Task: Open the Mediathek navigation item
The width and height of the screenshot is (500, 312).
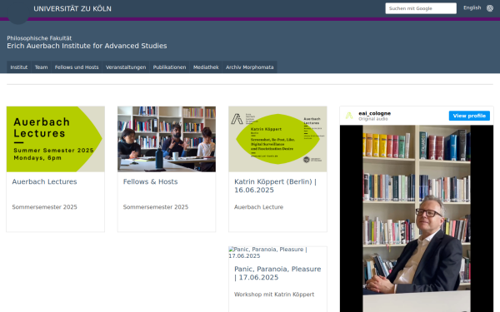Action: click(206, 67)
